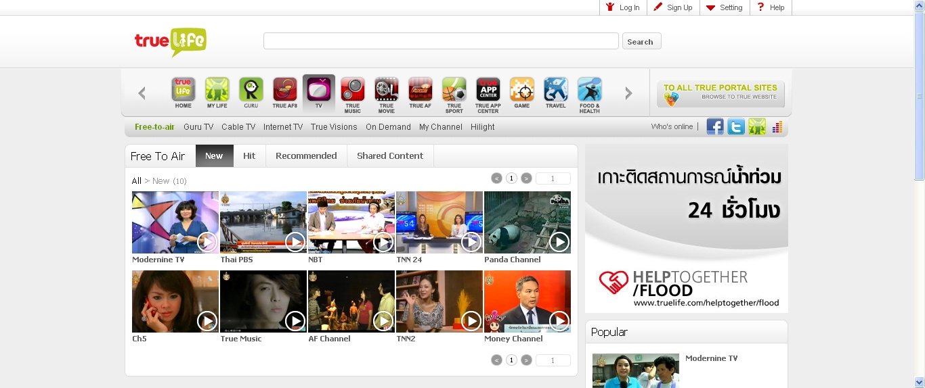Image resolution: width=925 pixels, height=388 pixels.
Task: Click the Who's online link
Action: (672, 126)
